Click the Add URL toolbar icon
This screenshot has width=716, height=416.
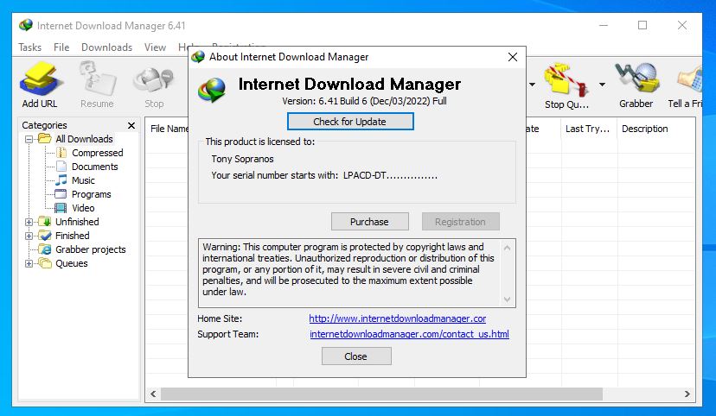[x=40, y=84]
